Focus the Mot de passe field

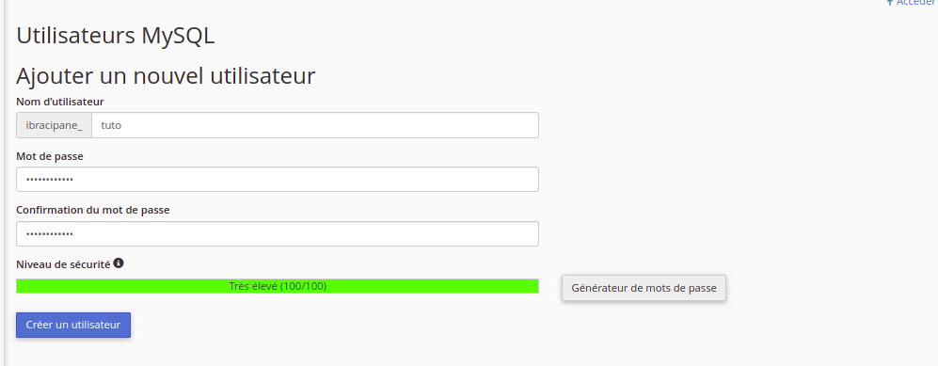tap(278, 180)
